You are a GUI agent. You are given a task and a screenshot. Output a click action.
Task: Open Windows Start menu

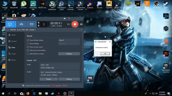[x=3, y=94]
